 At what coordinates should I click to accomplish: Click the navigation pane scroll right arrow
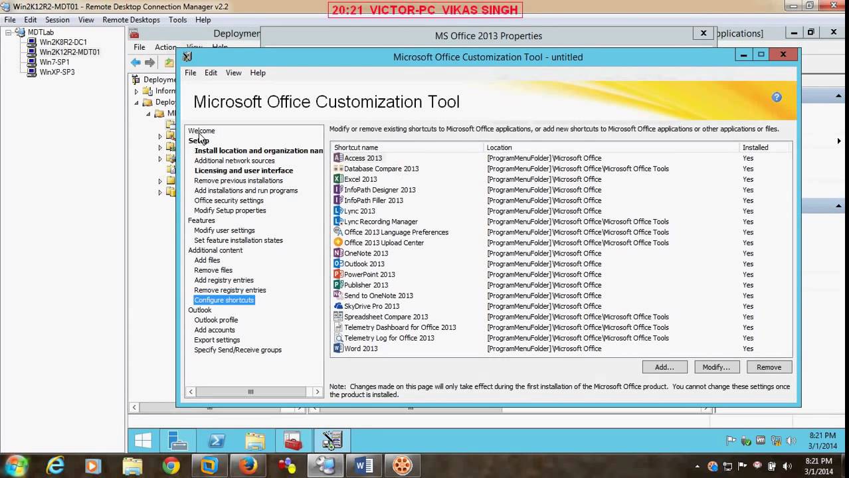coord(317,392)
